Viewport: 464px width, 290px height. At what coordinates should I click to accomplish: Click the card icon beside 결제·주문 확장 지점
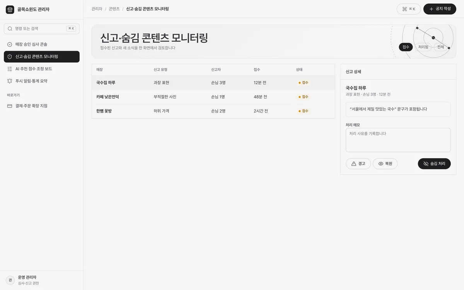coord(10,106)
